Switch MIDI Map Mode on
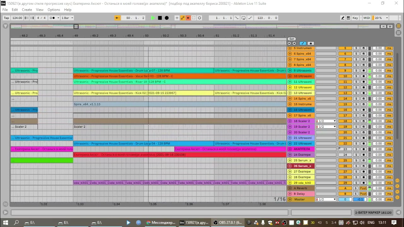The width and height of the screenshot is (404, 227). click(366, 18)
